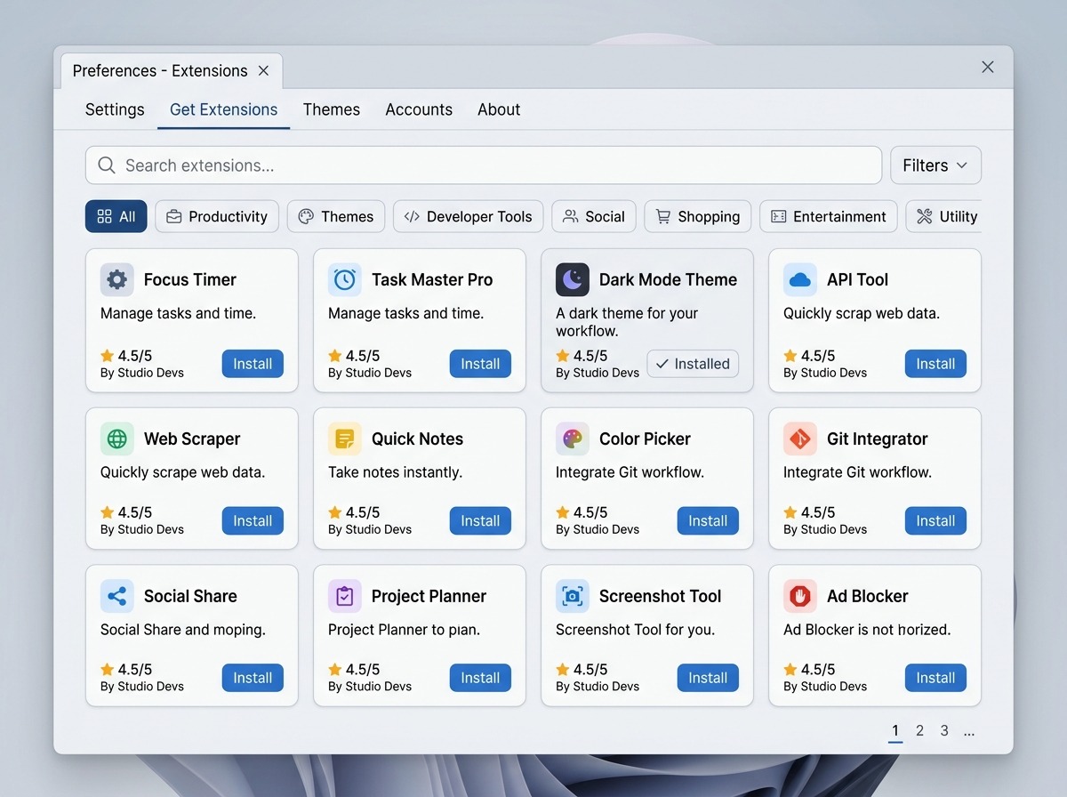Click the Screenshot Tool camera icon
The height and width of the screenshot is (797, 1067).
572,596
